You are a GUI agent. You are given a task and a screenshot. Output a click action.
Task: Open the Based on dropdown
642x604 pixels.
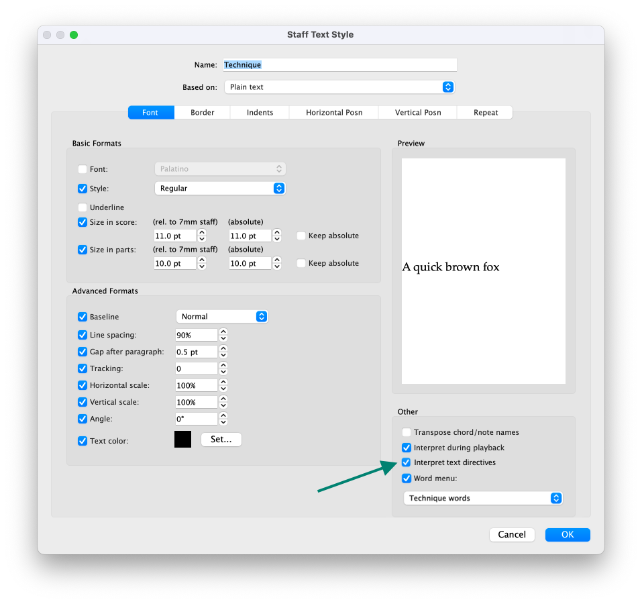click(x=339, y=87)
